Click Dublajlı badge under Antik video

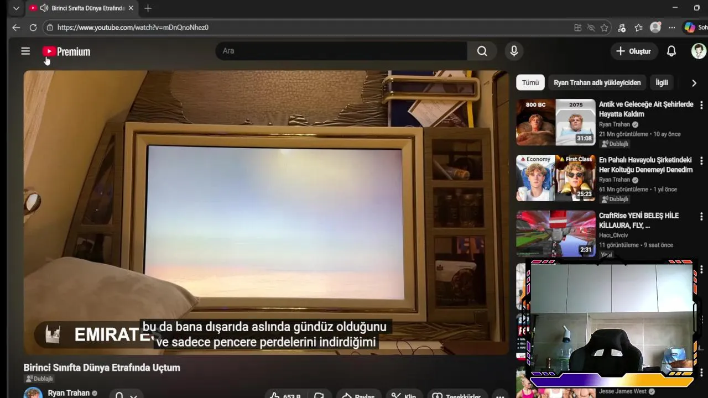click(615, 144)
